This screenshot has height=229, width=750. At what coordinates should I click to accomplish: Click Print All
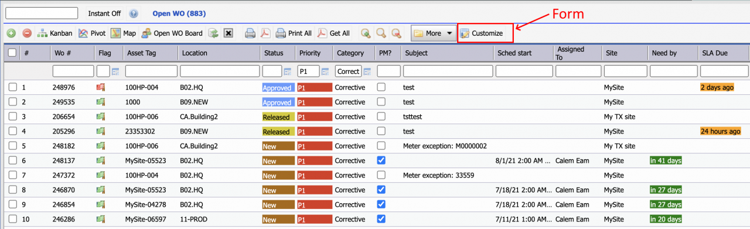tap(294, 33)
